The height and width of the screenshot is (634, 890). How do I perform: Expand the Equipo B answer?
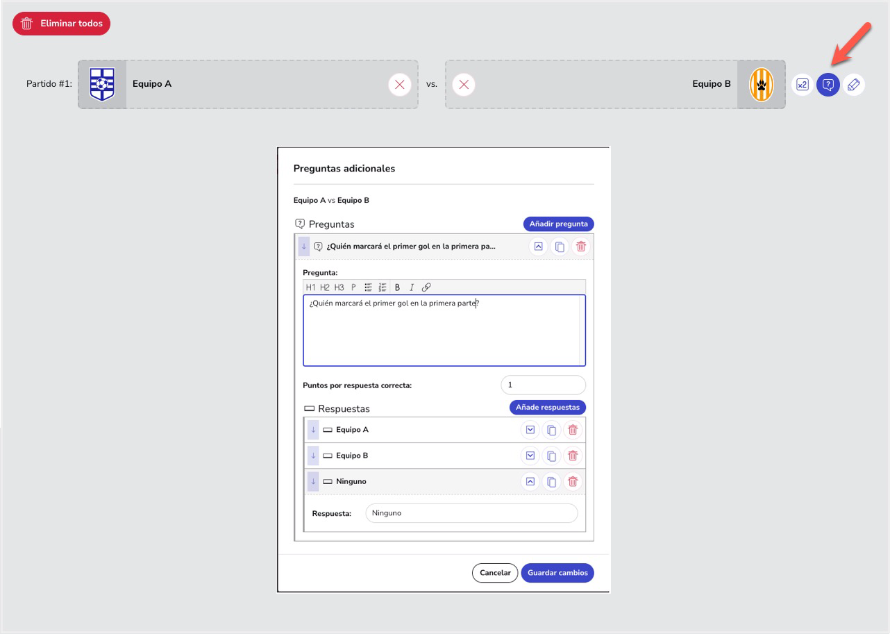[530, 456]
